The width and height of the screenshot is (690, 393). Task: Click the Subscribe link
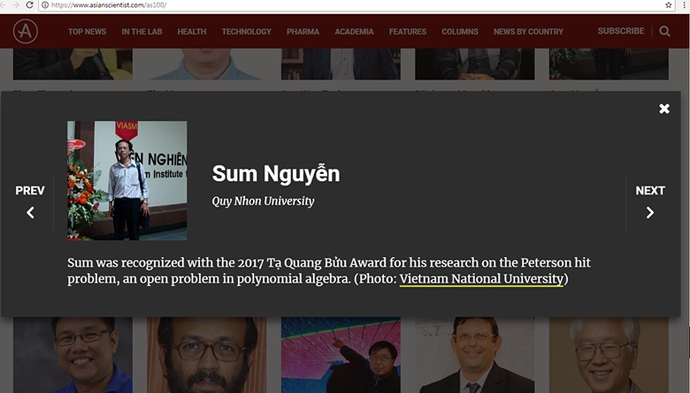tap(620, 31)
